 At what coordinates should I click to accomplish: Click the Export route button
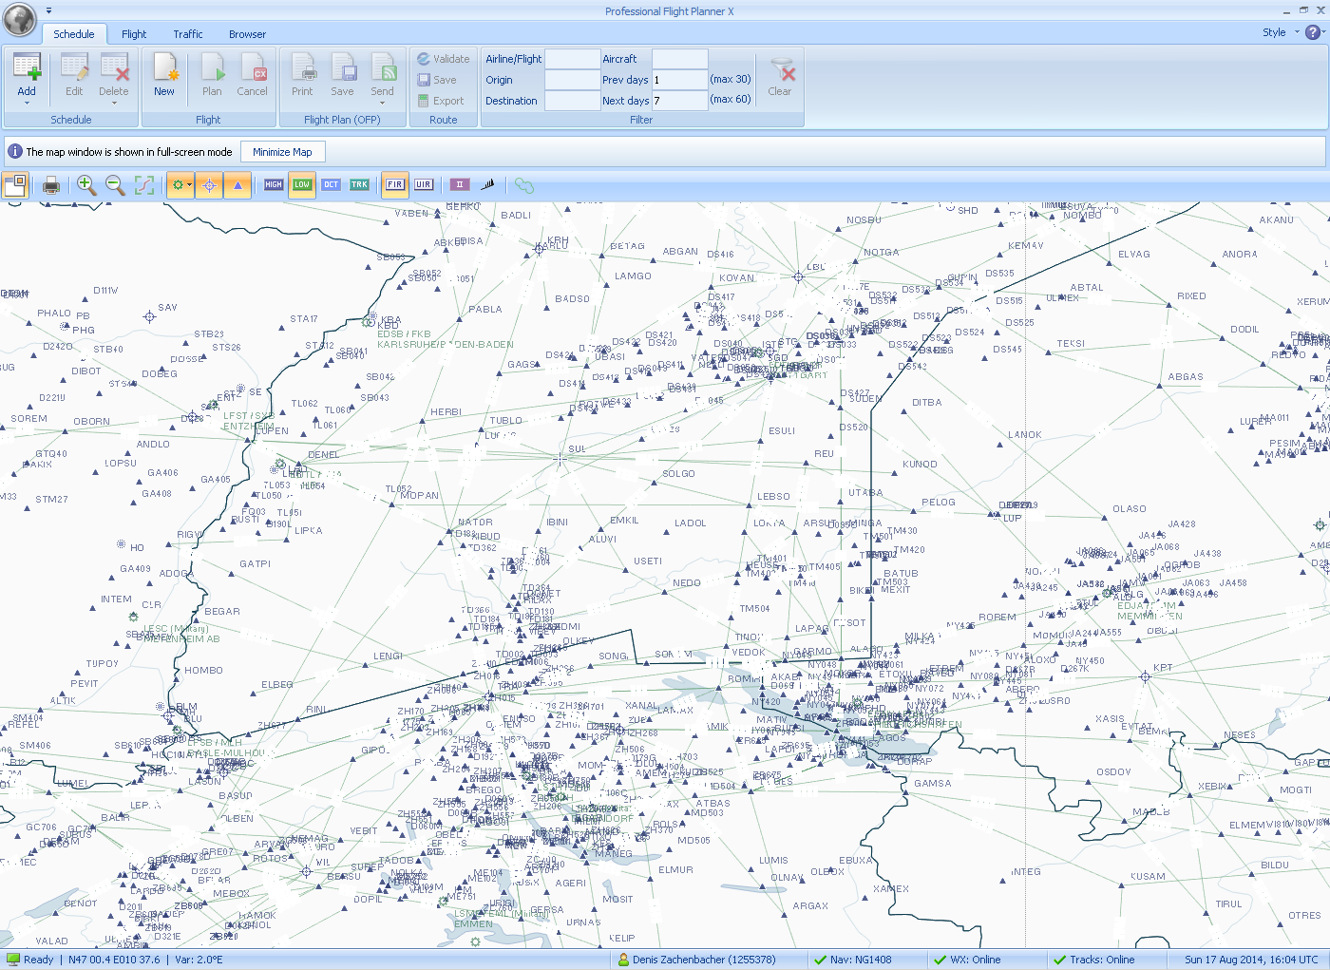coord(441,101)
